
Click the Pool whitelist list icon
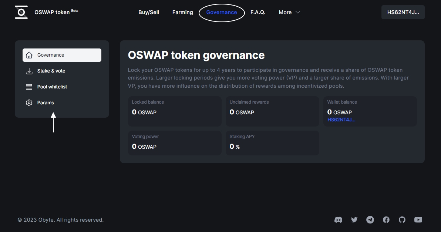[29, 87]
